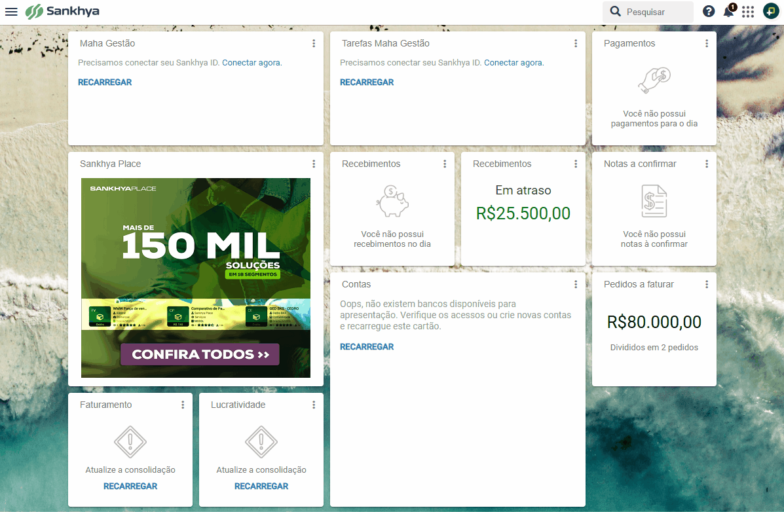Click the R$80.000,00 orders amount
The height and width of the screenshot is (512, 784).
(x=654, y=323)
